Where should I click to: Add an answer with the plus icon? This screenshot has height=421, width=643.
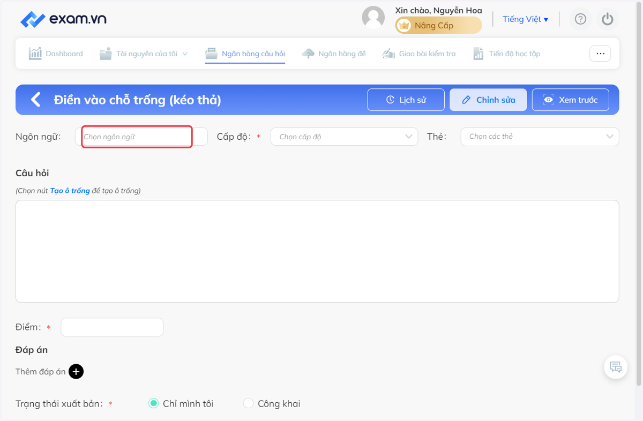click(x=76, y=371)
